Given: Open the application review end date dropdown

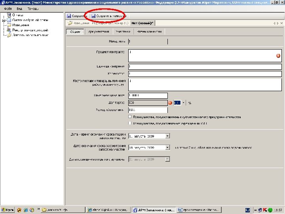Looking at the screenshot, I should click(167, 147).
